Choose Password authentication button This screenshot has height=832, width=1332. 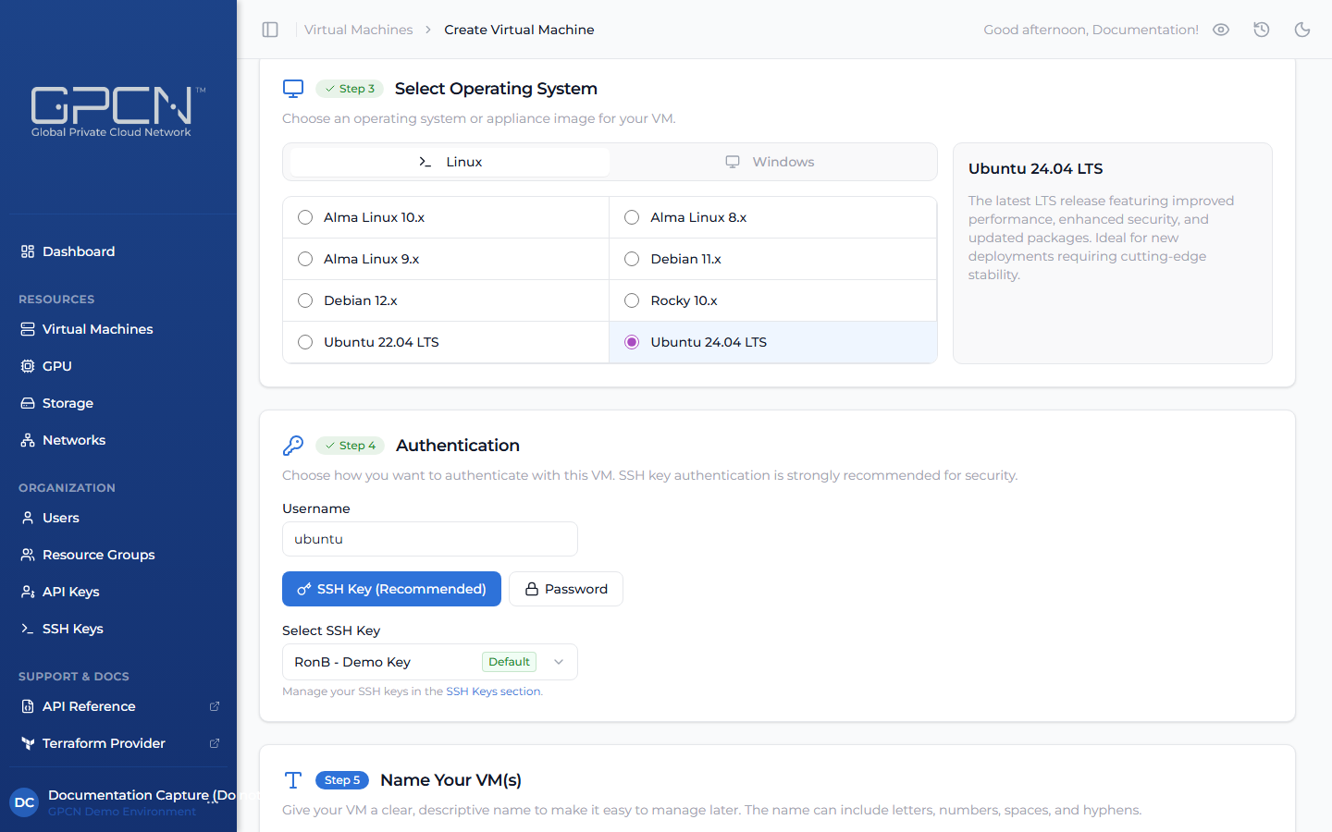pos(566,589)
